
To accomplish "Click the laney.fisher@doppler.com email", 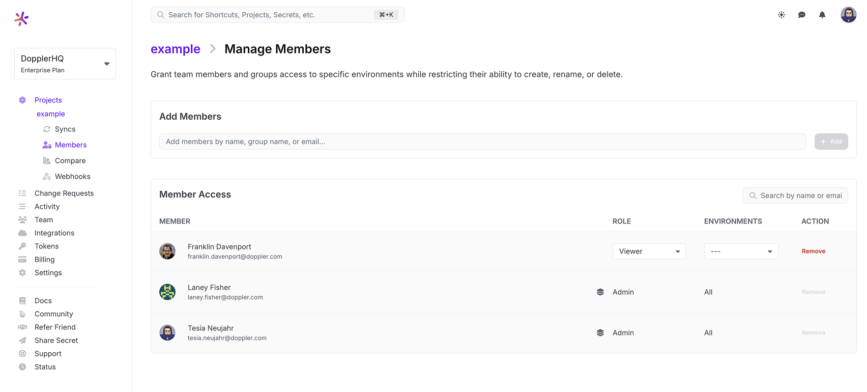I will pos(225,297).
